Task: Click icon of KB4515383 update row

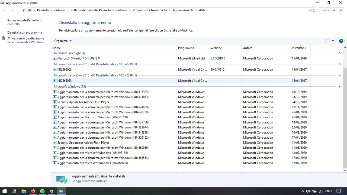Action: [55, 92]
